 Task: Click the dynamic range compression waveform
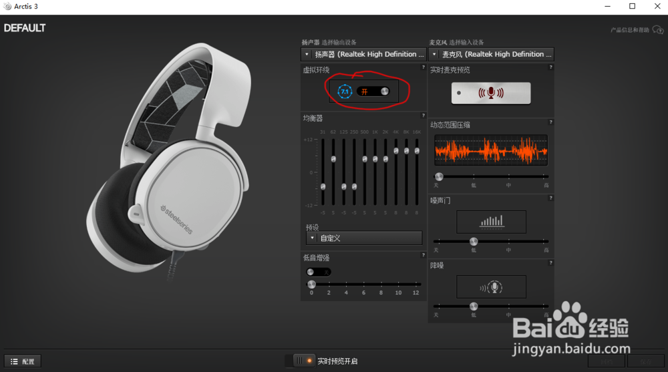(491, 150)
